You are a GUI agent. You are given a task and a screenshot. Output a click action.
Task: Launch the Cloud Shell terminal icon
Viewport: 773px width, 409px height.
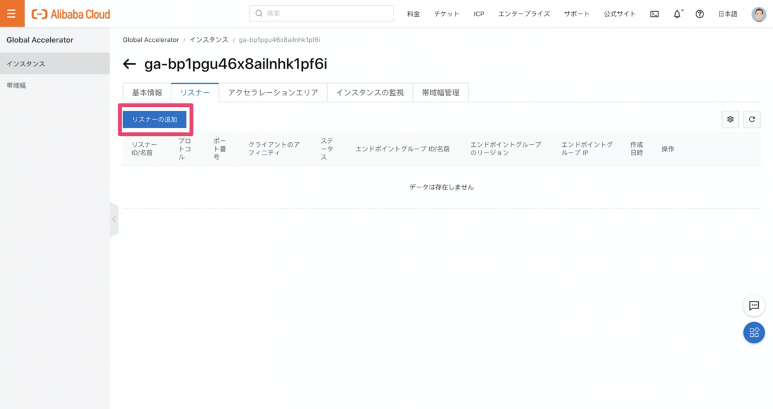pyautogui.click(x=654, y=14)
